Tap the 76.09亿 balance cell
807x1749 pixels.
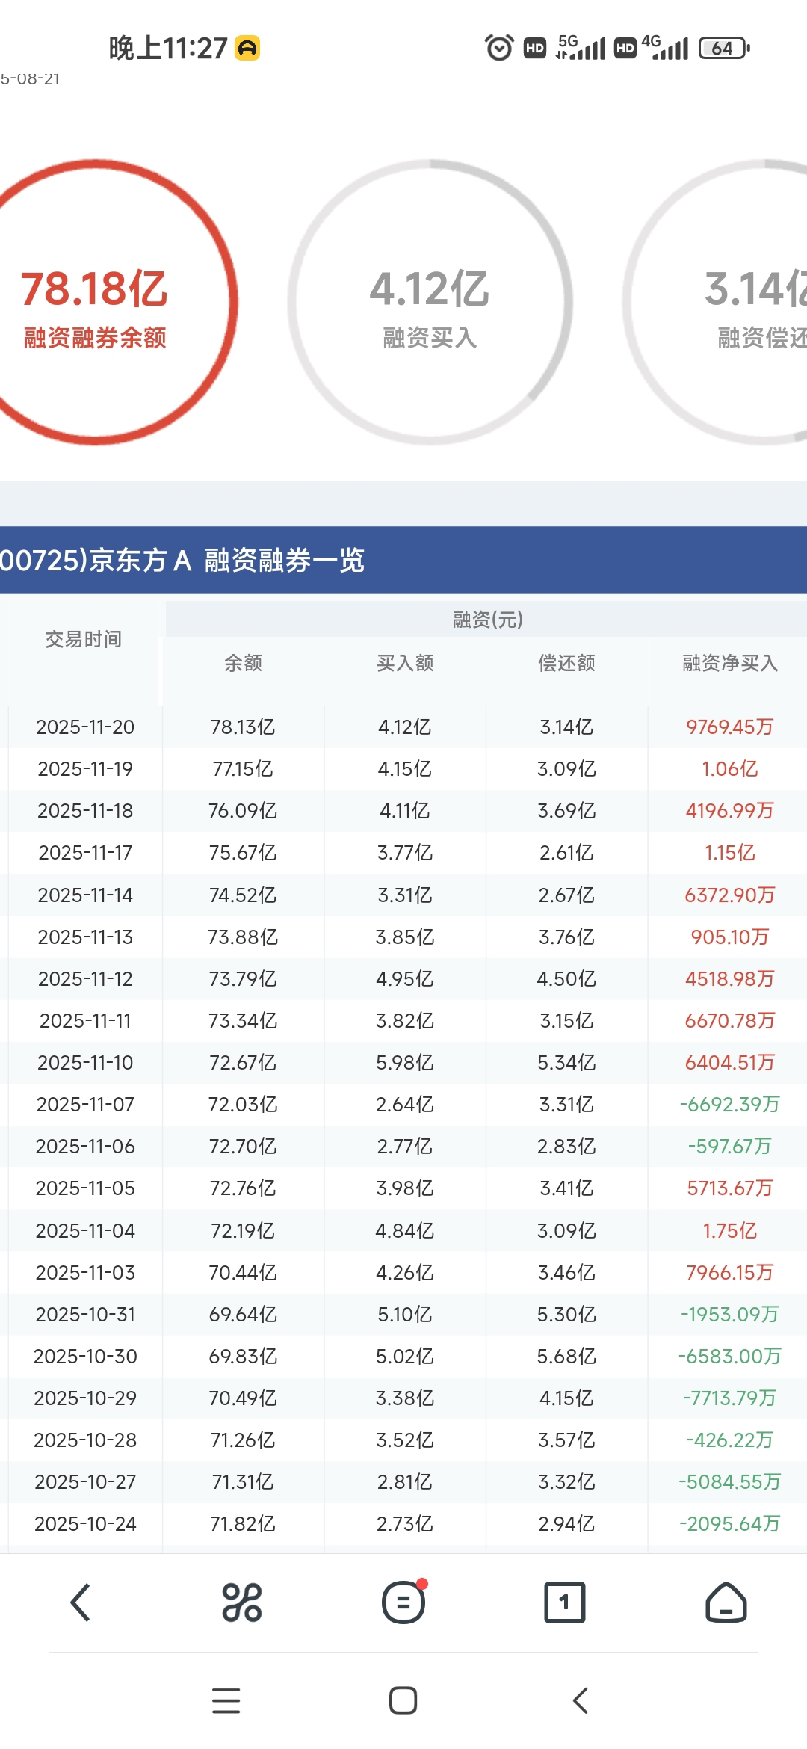[x=243, y=811]
